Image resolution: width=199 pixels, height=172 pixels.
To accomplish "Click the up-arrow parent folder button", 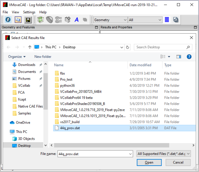I will coord(30,47).
